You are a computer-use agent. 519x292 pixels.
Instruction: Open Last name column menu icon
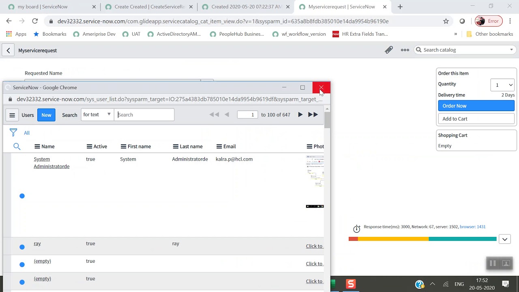pyautogui.click(x=176, y=146)
